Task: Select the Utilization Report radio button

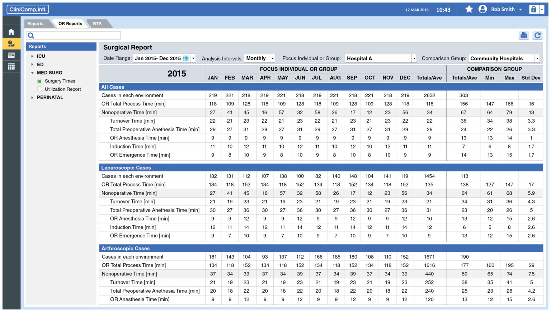Action: [x=39, y=89]
